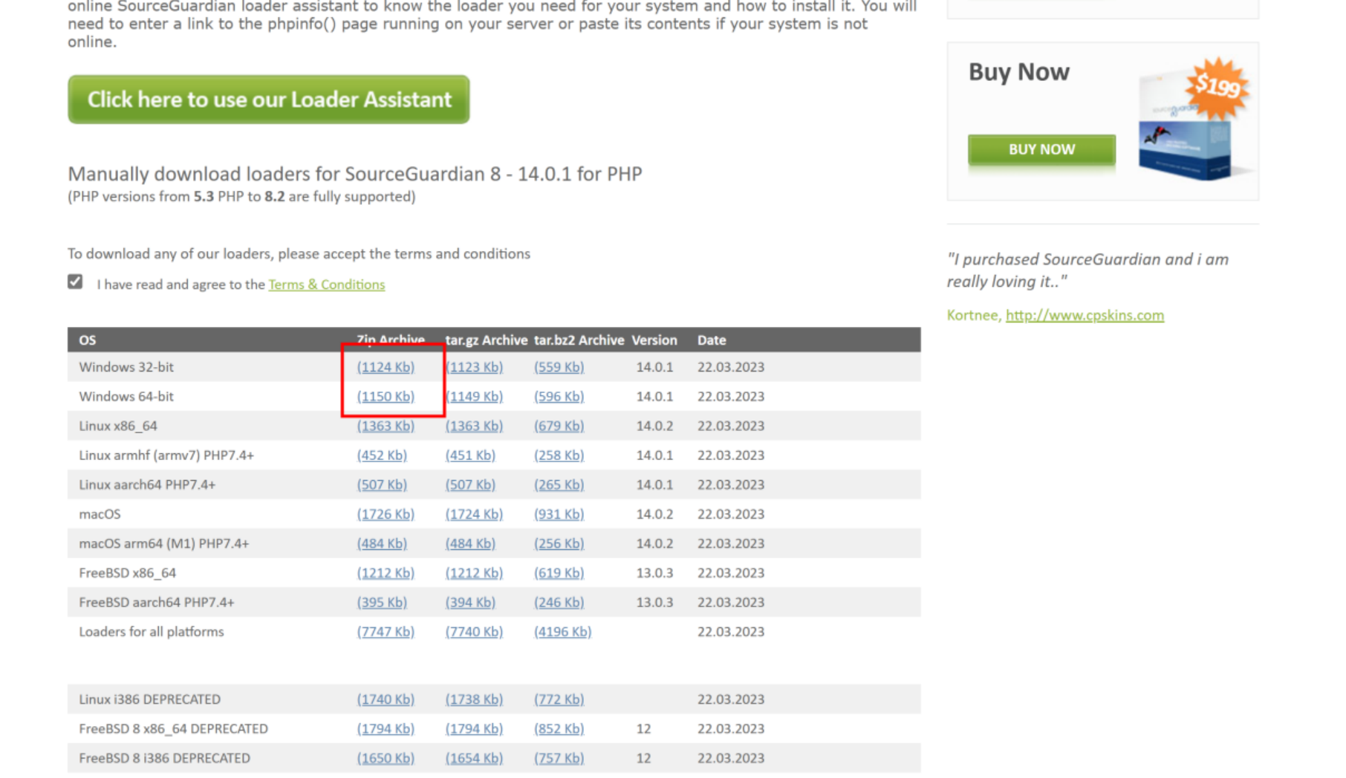
Task: Download macOS arm64 M1 zip archive
Action: tap(382, 544)
